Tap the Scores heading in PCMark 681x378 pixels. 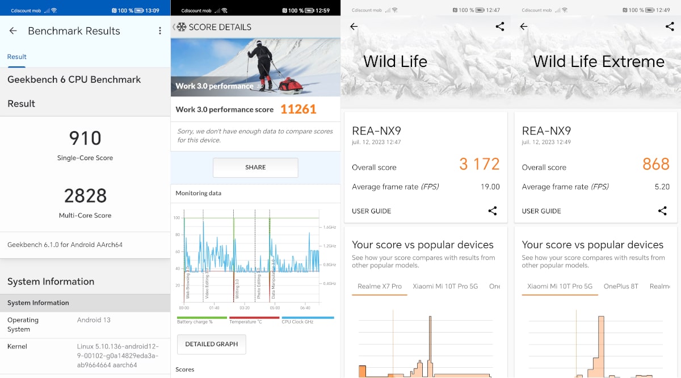tap(185, 369)
